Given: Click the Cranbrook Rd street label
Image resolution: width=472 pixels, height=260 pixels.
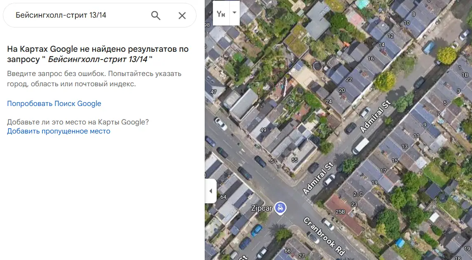Looking at the screenshot, I should pos(324,236).
